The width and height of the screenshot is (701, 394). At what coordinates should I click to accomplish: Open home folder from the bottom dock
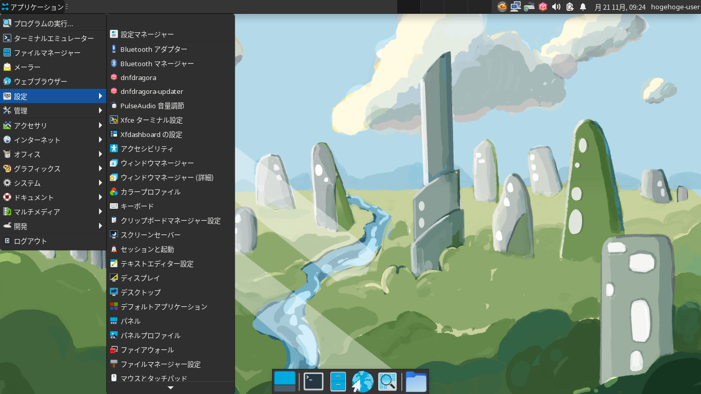416,382
